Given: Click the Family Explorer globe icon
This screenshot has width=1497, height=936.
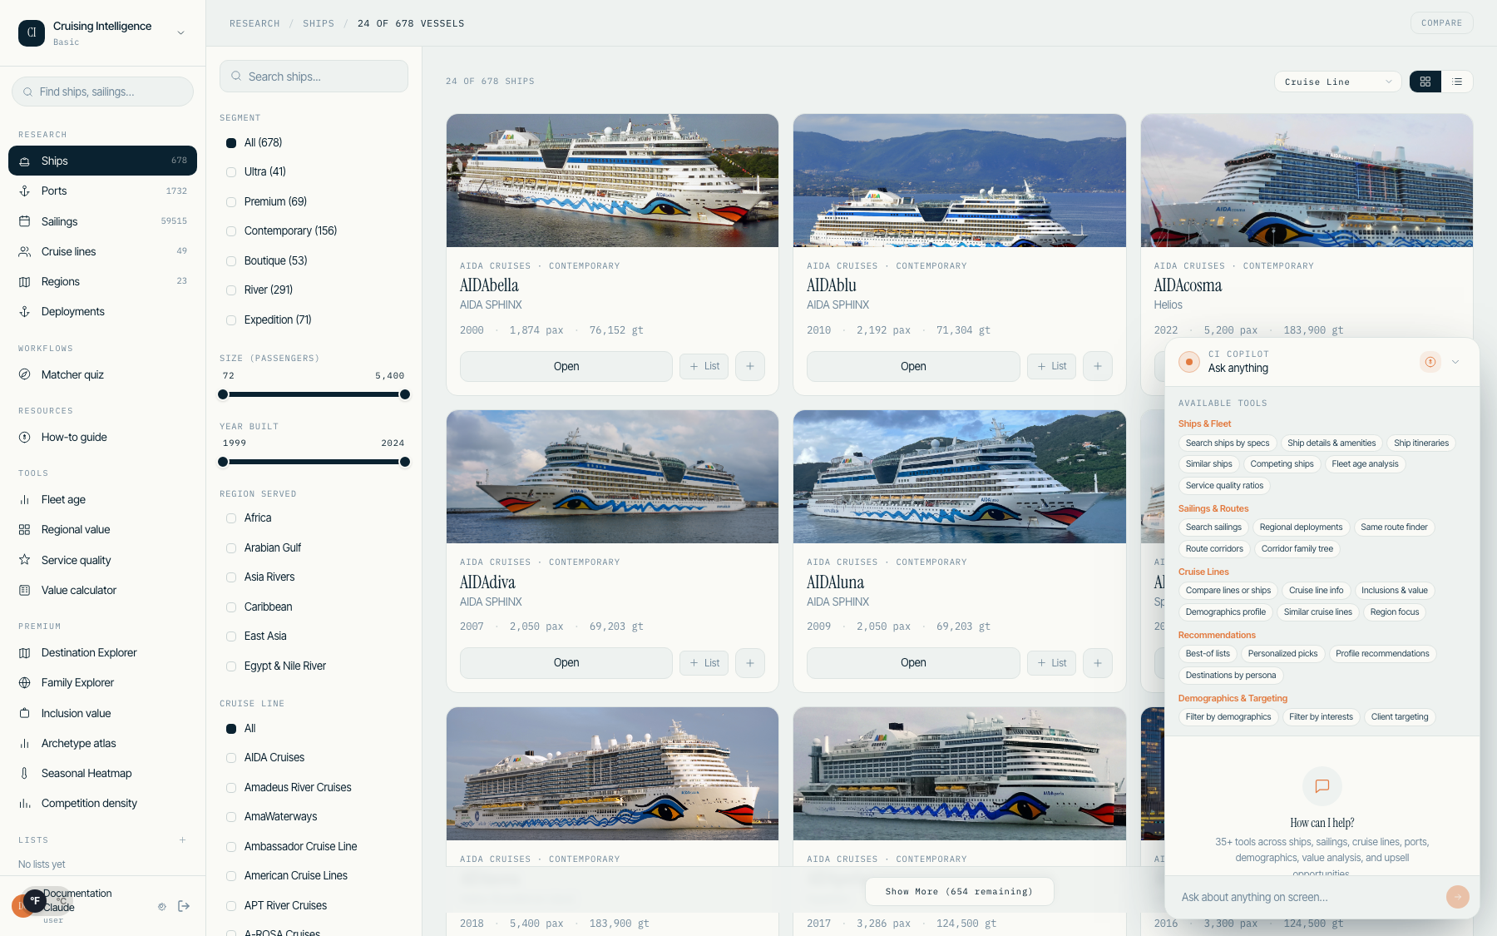Looking at the screenshot, I should click(x=25, y=683).
